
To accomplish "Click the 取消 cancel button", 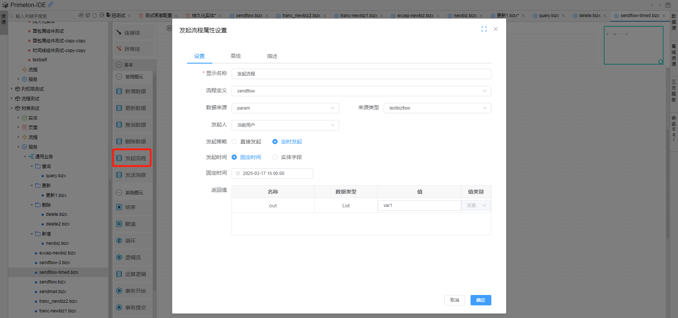I will point(454,300).
